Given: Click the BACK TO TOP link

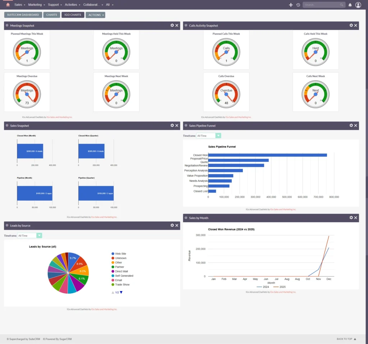Looking at the screenshot, I should point(344,339).
